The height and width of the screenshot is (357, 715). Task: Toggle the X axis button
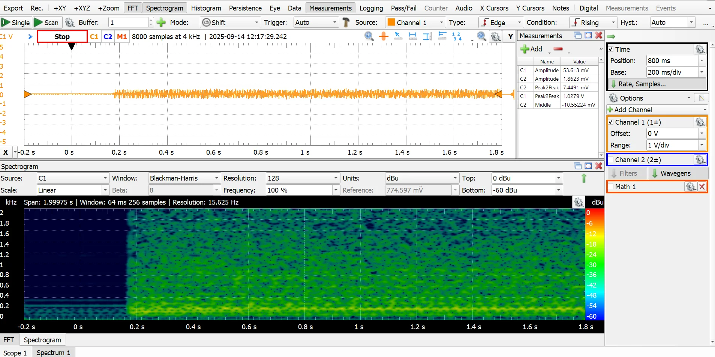point(6,152)
